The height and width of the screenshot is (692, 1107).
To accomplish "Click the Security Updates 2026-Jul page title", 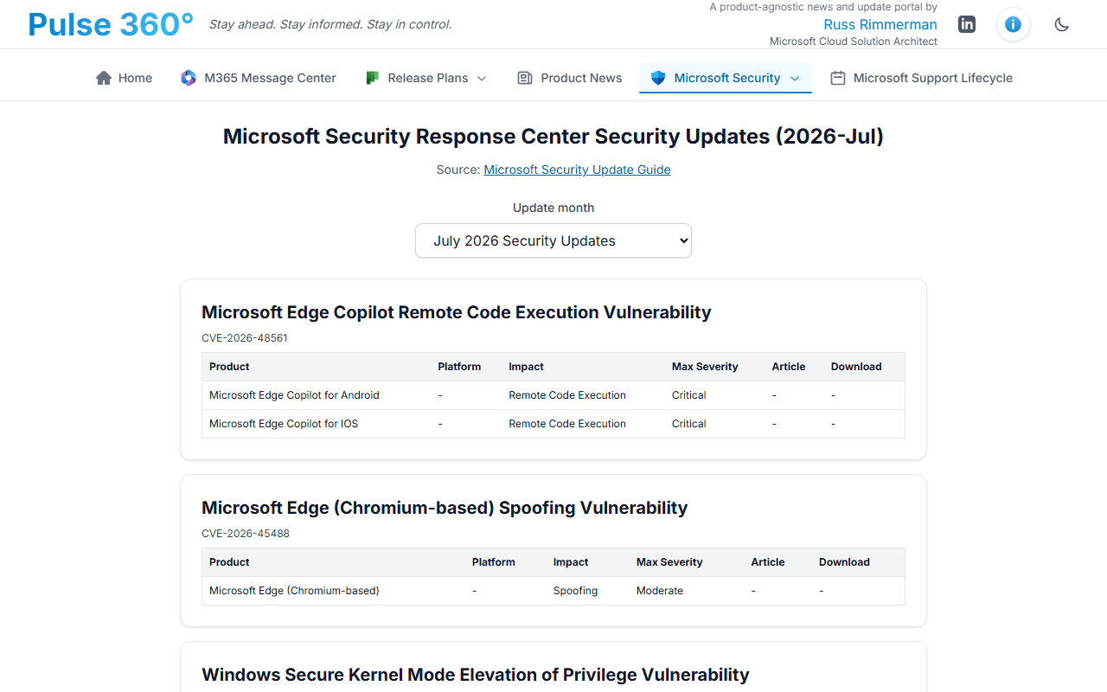I will pyautogui.click(x=553, y=137).
